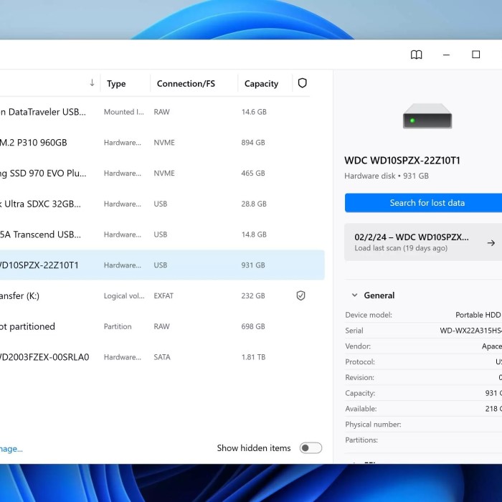Click the 14.6 GB capacity cell
Viewport: 502px width, 502px height.
point(254,112)
